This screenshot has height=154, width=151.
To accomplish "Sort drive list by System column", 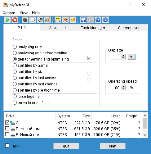I will (x=64, y=116).
